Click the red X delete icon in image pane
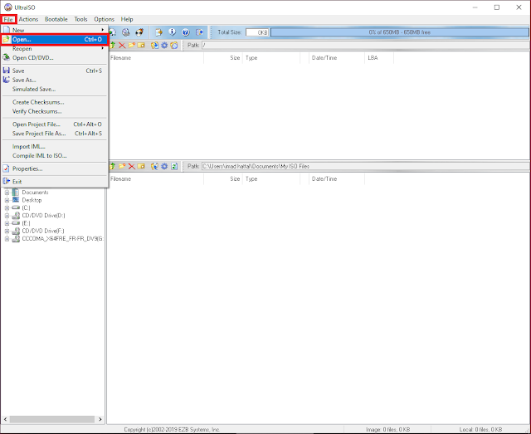The width and height of the screenshot is (531, 434). (x=122, y=45)
